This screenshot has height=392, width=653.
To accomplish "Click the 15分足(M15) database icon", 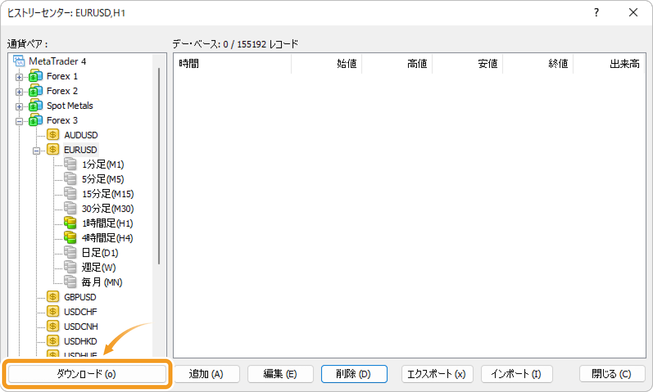I will (70, 194).
